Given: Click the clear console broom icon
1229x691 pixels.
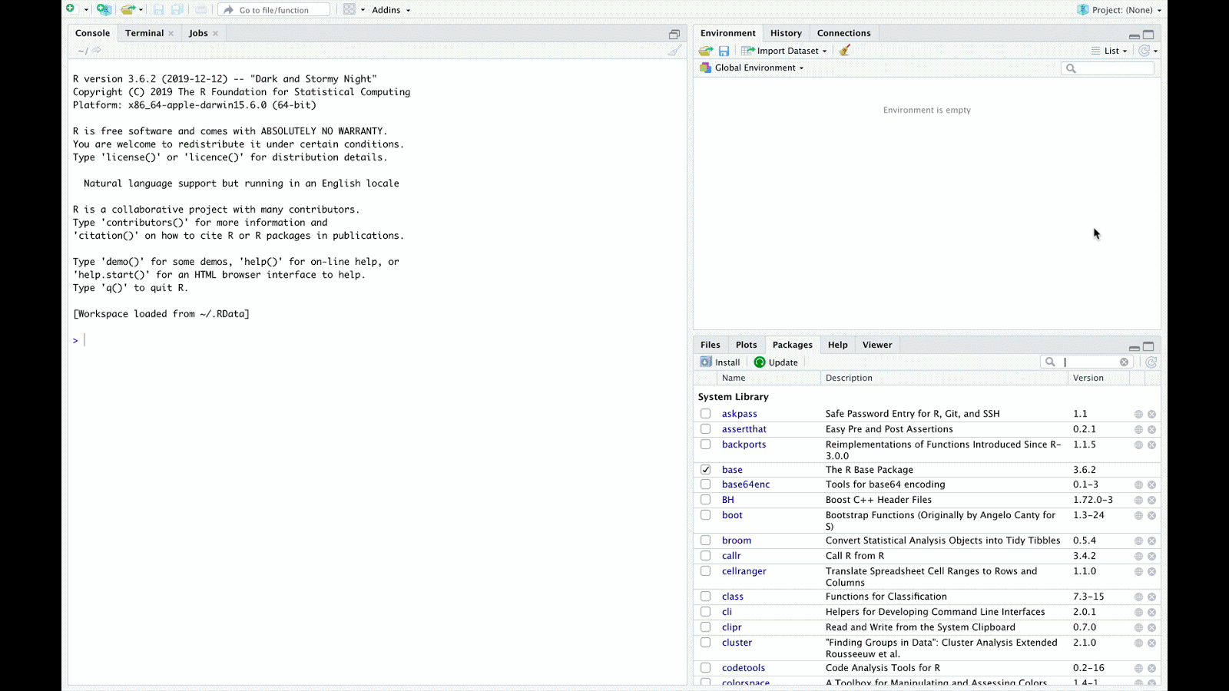Looking at the screenshot, I should tap(674, 51).
